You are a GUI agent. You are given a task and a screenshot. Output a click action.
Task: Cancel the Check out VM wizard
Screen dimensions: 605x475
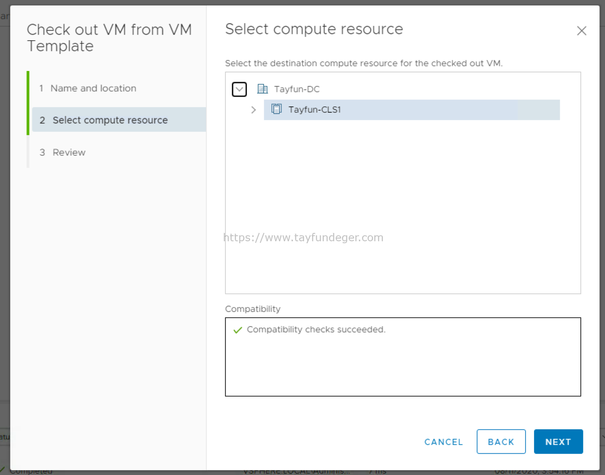[x=444, y=441]
